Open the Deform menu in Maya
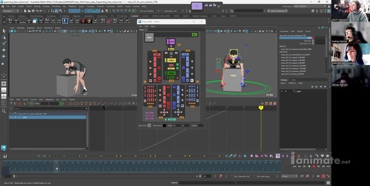The width and height of the screenshot is (370, 186). 100,6
